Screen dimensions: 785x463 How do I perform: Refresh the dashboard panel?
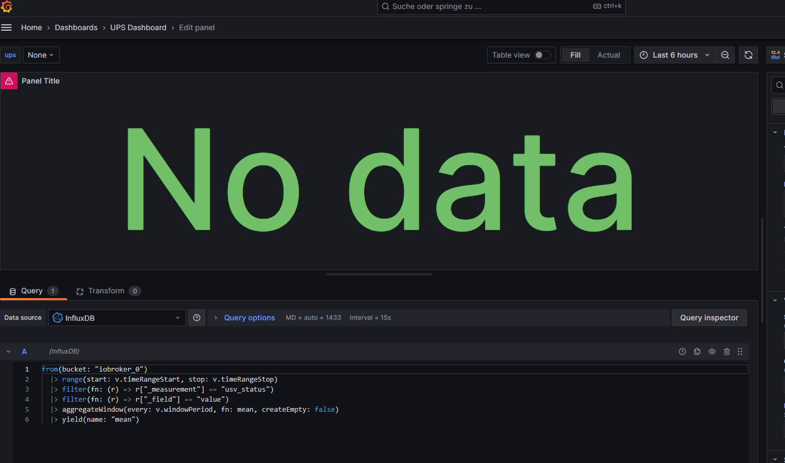click(x=749, y=55)
